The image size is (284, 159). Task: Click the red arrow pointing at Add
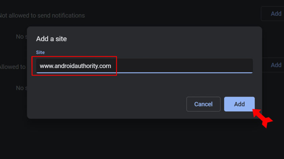pyautogui.click(x=262, y=118)
